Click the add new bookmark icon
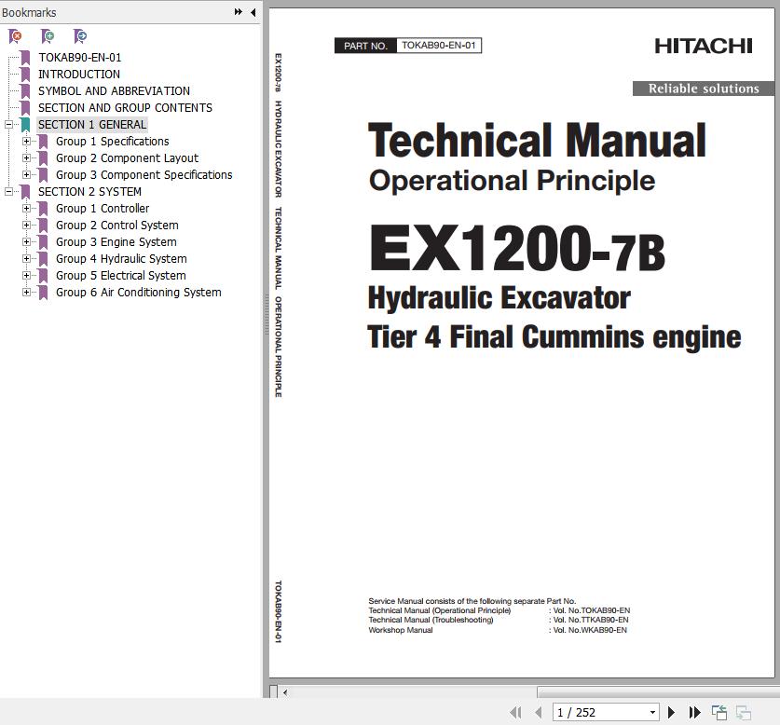 [48, 36]
